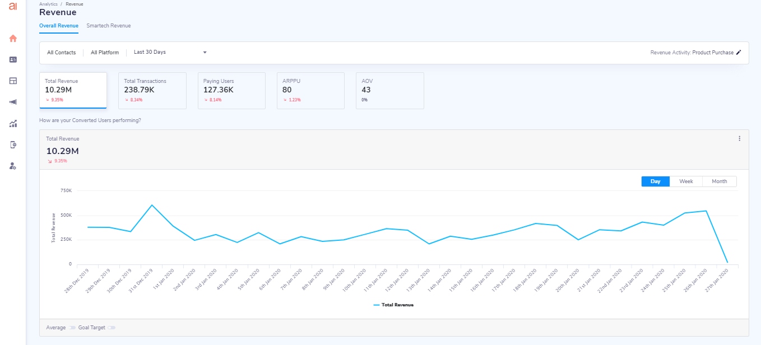
Task: Open the All Platform filter
Action: pyautogui.click(x=105, y=52)
